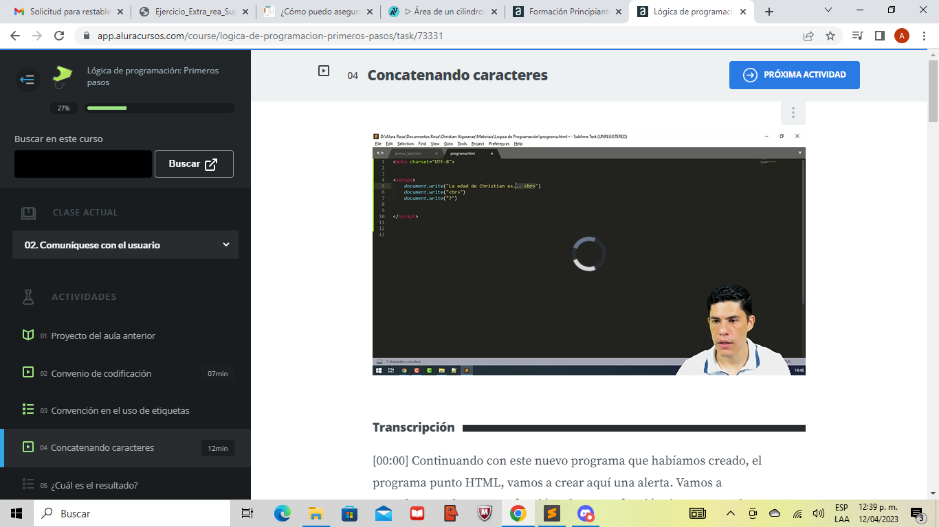Open ESP LAA language indicator
Screen dimensions: 939x527
click(841, 513)
